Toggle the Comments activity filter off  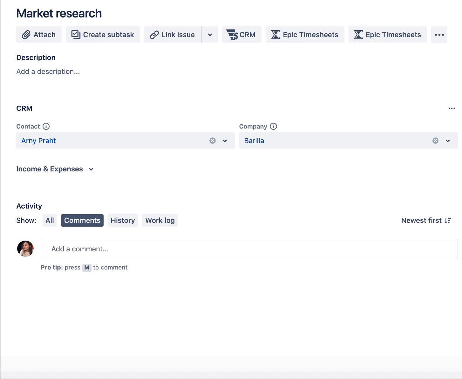(82, 220)
